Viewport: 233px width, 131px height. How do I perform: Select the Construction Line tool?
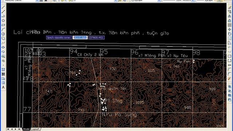pyautogui.click(x=3, y=12)
